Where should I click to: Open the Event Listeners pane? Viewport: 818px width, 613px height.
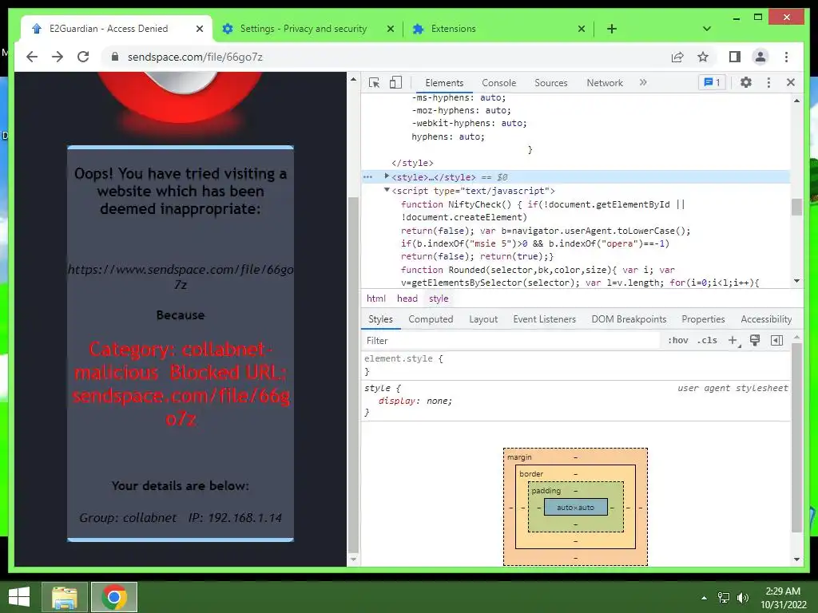pyautogui.click(x=544, y=319)
